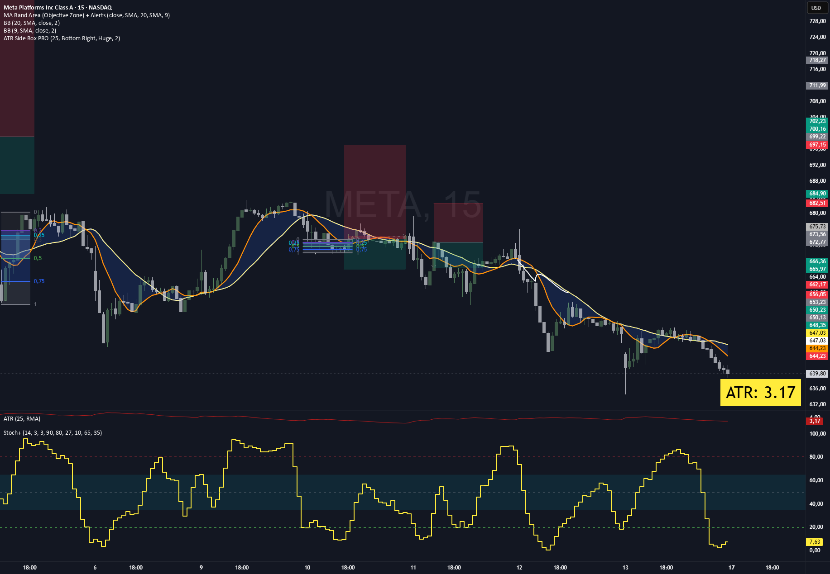Click date 13 on the time axis
This screenshot has height=574, width=830.
[x=625, y=568]
